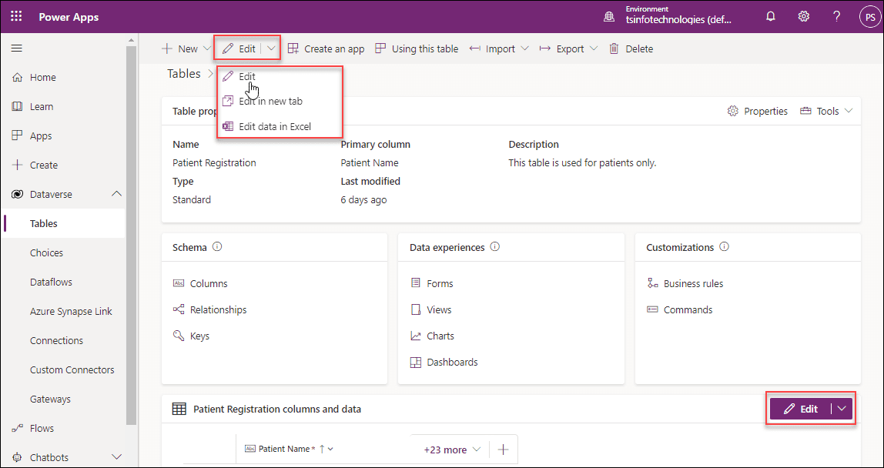884x468 pixels.
Task: Click the Create an app button
Action: coord(326,48)
